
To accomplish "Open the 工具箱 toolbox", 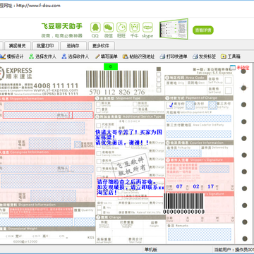I will [x=231, y=56].
